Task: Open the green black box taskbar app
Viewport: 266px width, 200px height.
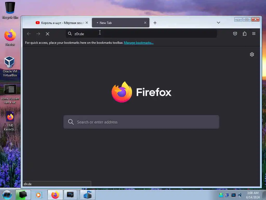Action: coord(23,195)
